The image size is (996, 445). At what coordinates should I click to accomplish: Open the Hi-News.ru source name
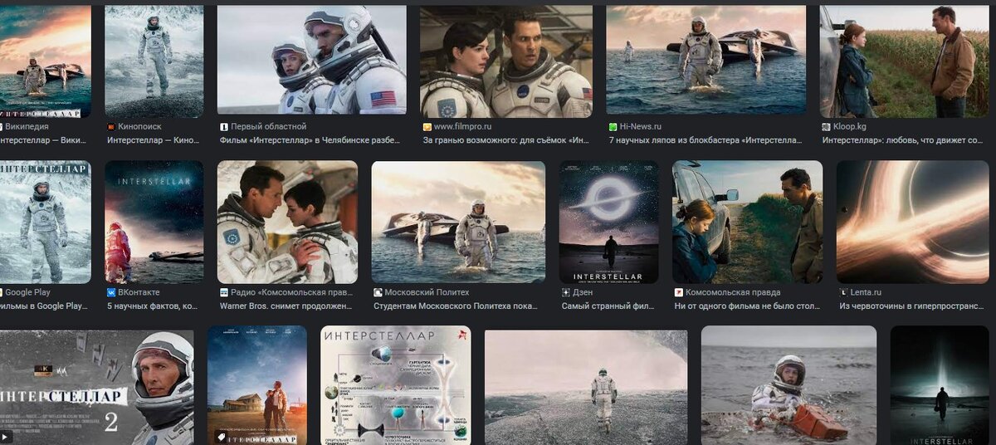(x=641, y=127)
